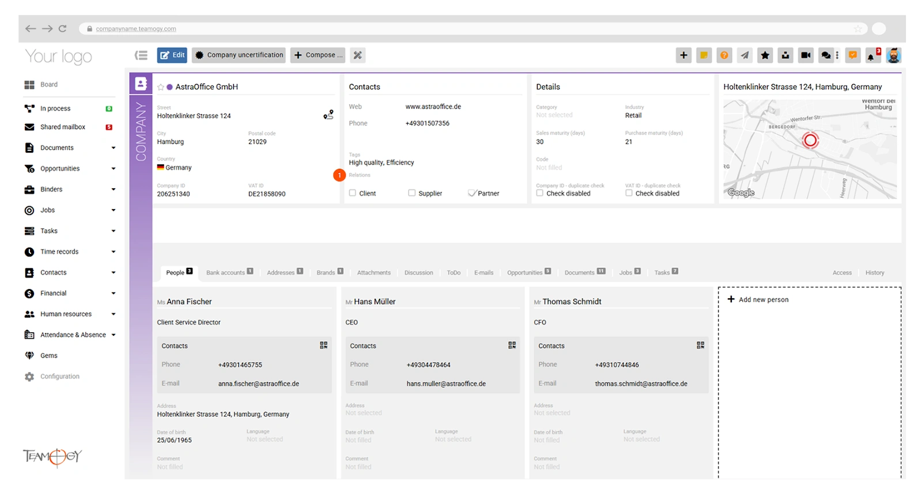Expand the Opportunities sidebar dropdown arrow

(113, 169)
